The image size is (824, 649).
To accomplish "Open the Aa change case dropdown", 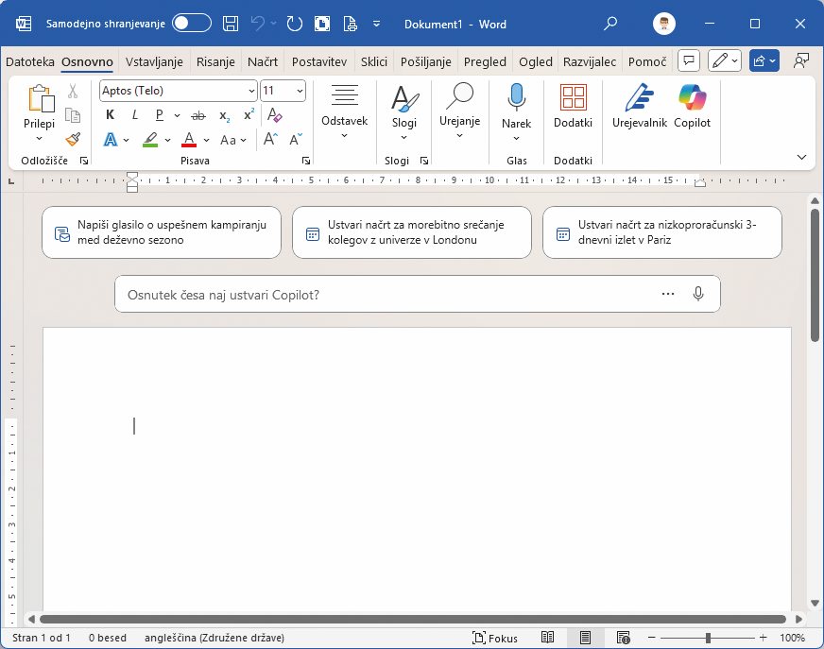I will pos(232,140).
